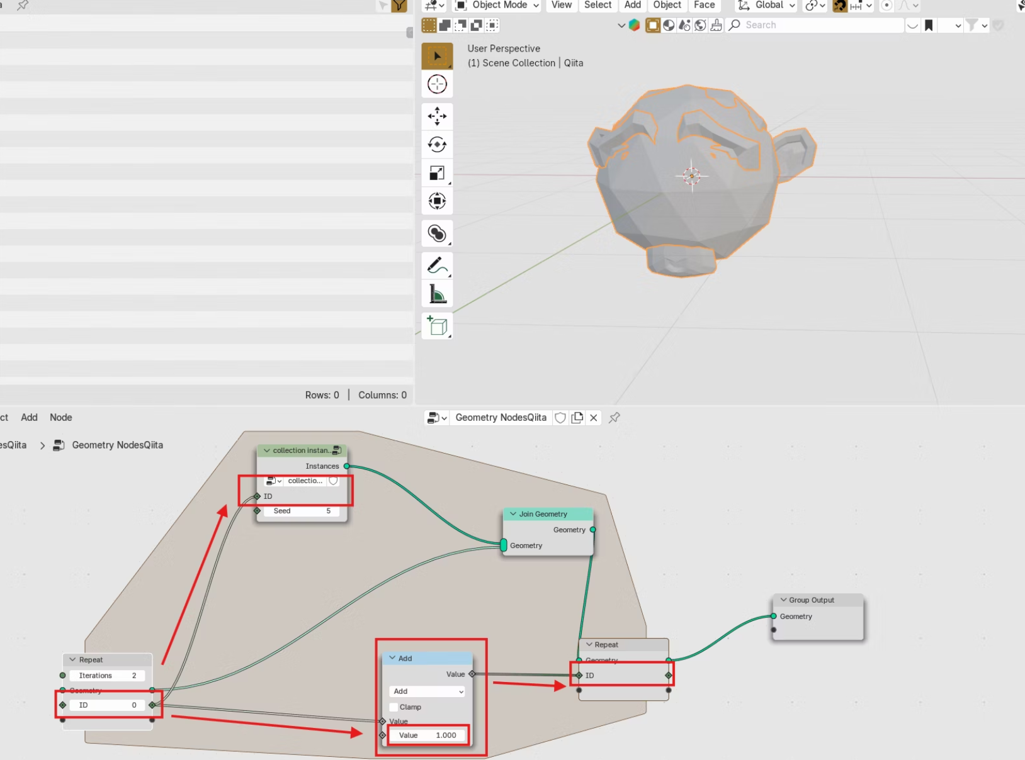Open the node tree browse dropdown
This screenshot has width=1025, height=760.
click(x=436, y=417)
